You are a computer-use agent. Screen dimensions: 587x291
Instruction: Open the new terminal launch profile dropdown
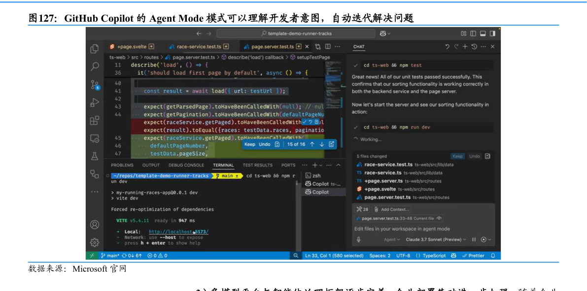click(x=320, y=165)
